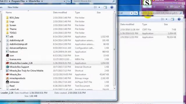Click Miracle Box in the address breadcrumb
The width and height of the screenshot is (186, 104).
tap(34, 1)
